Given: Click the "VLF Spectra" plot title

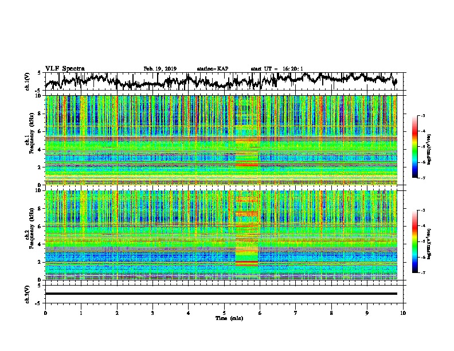Looking at the screenshot, I should (x=65, y=69).
